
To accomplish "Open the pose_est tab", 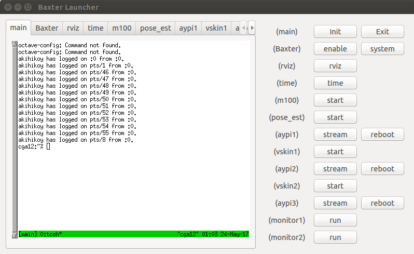I will coord(155,28).
